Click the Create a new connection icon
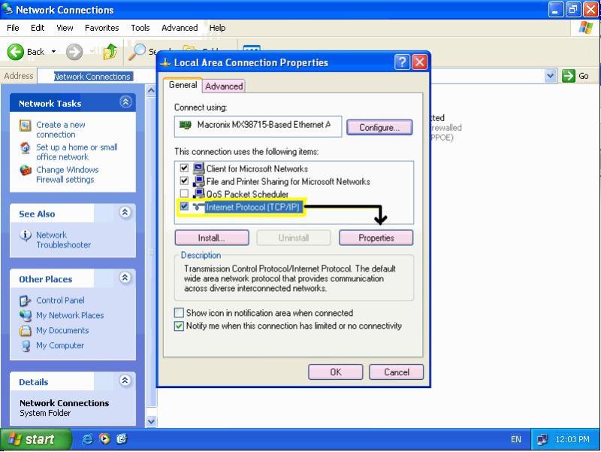The image size is (601, 452). pyautogui.click(x=26, y=126)
